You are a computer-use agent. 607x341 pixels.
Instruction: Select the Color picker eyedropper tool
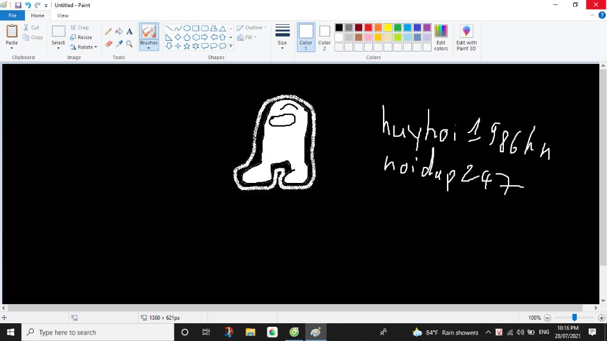(x=119, y=44)
